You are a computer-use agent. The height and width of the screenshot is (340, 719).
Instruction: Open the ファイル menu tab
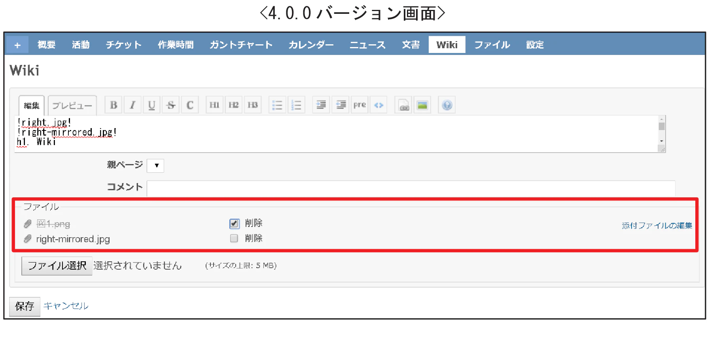point(492,45)
